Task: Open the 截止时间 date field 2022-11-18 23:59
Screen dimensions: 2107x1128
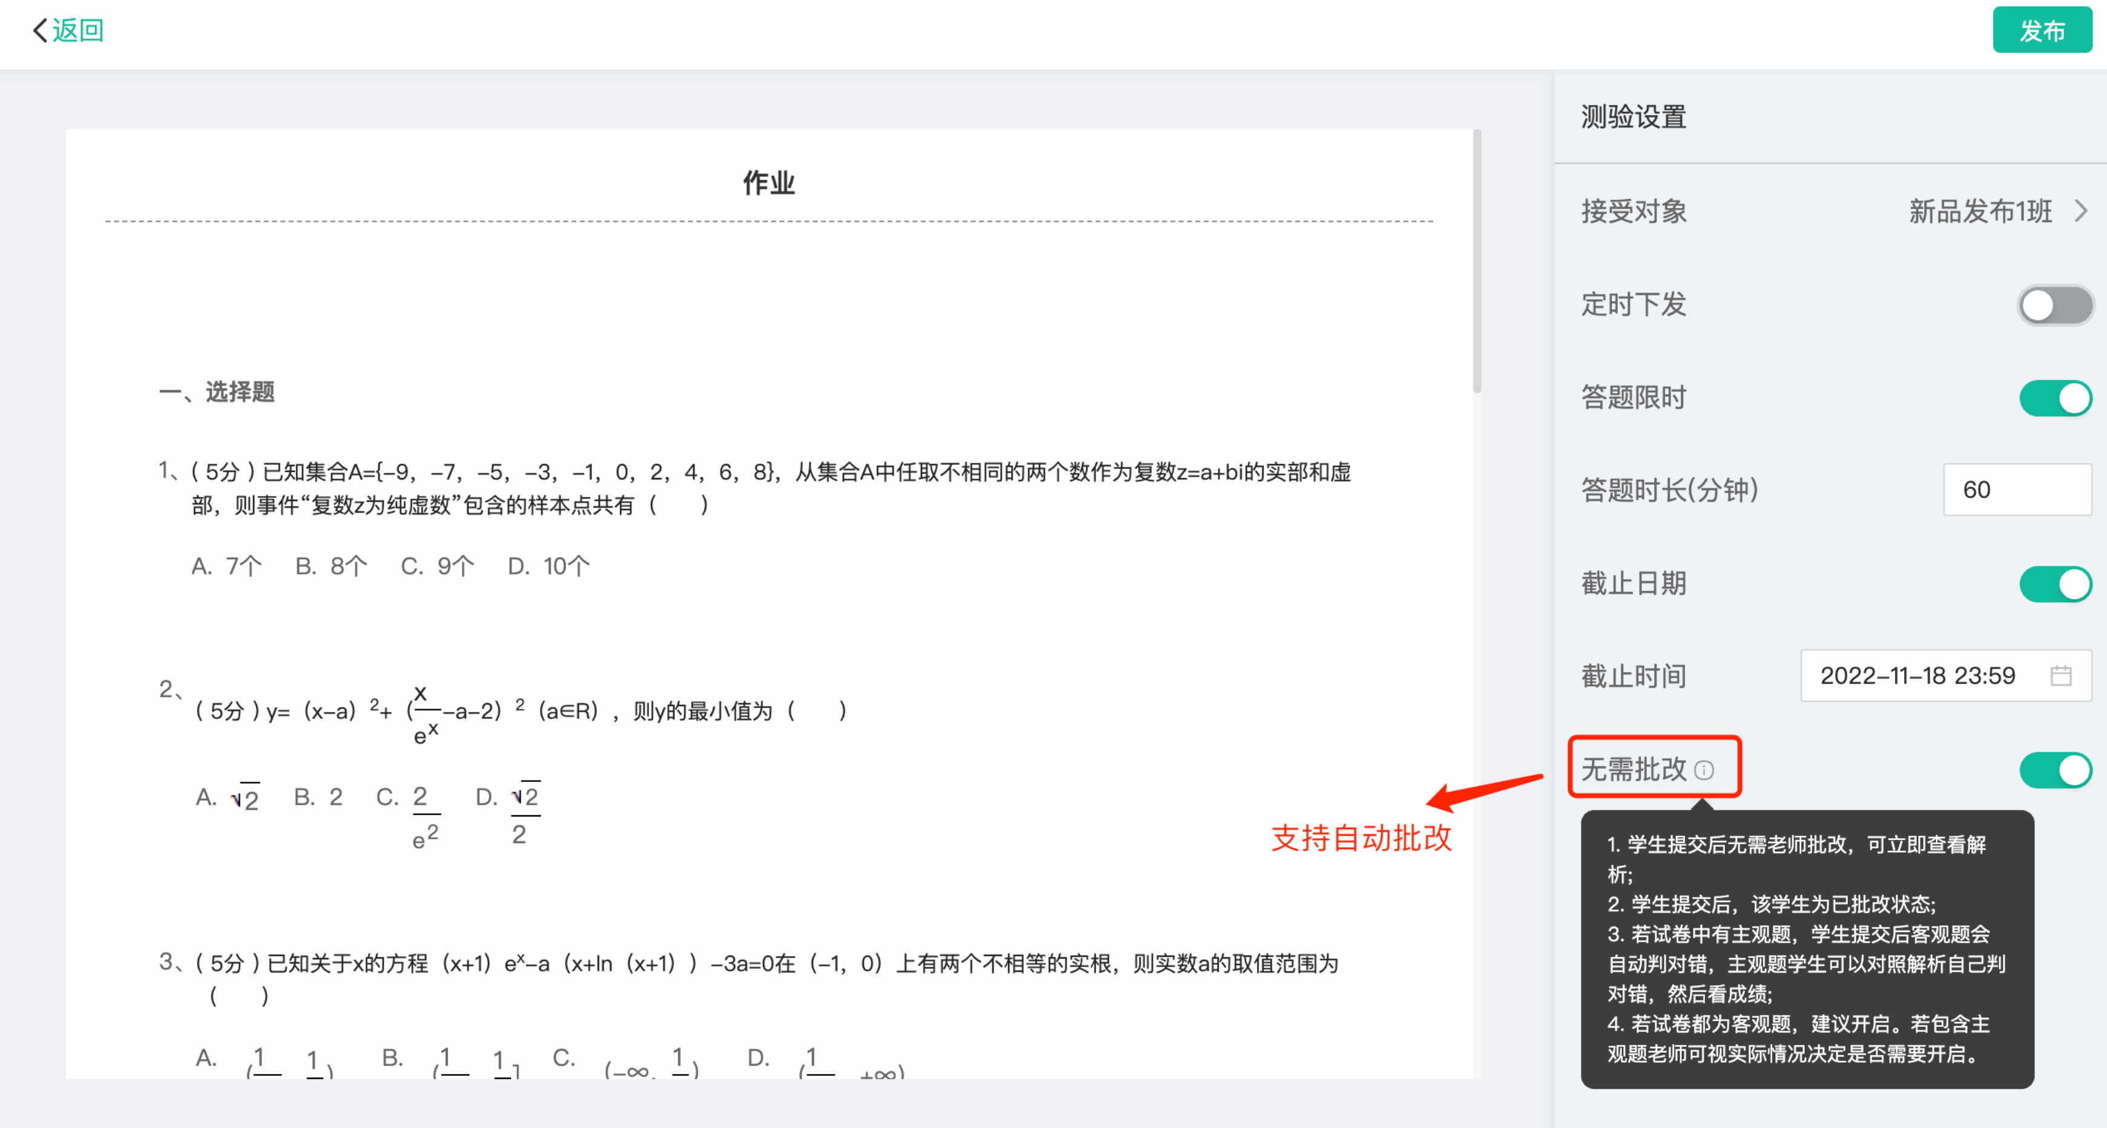Action: tap(1946, 676)
